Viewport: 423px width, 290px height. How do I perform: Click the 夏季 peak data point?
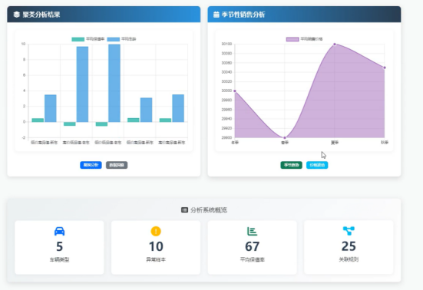coord(335,44)
